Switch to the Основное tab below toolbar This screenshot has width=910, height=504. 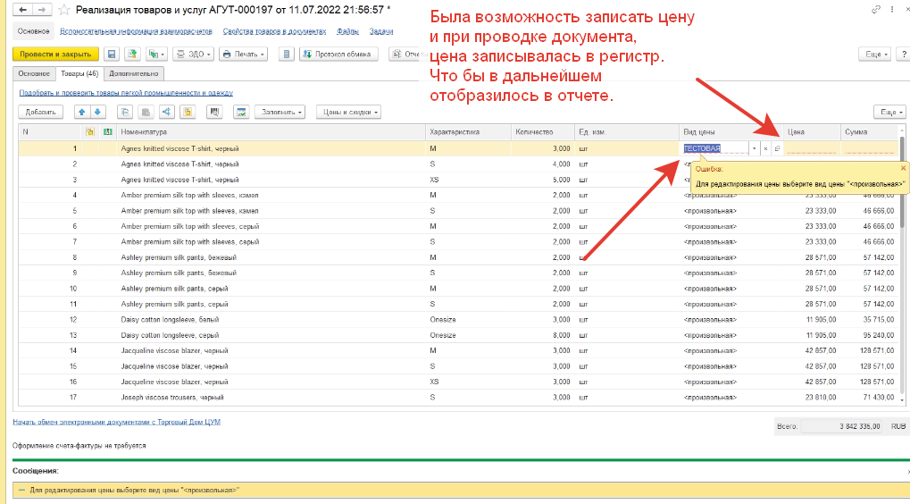coord(34,73)
